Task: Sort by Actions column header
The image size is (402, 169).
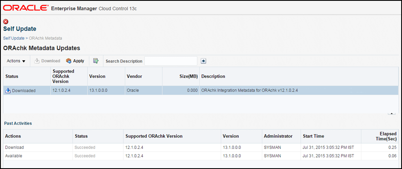Action: pyautogui.click(x=38, y=136)
